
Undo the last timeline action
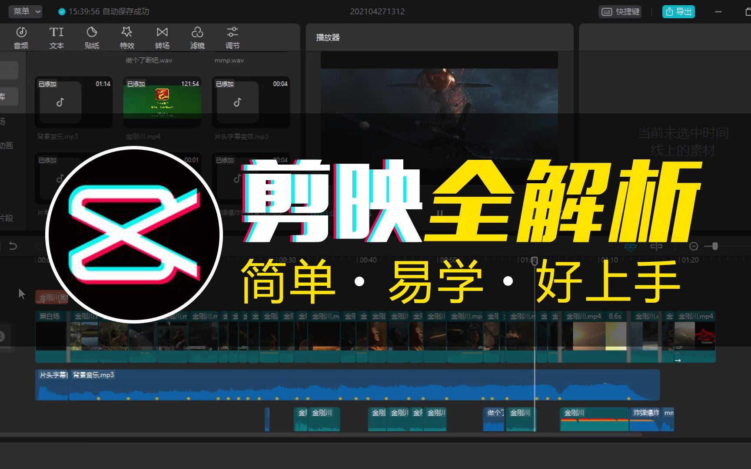coord(13,246)
